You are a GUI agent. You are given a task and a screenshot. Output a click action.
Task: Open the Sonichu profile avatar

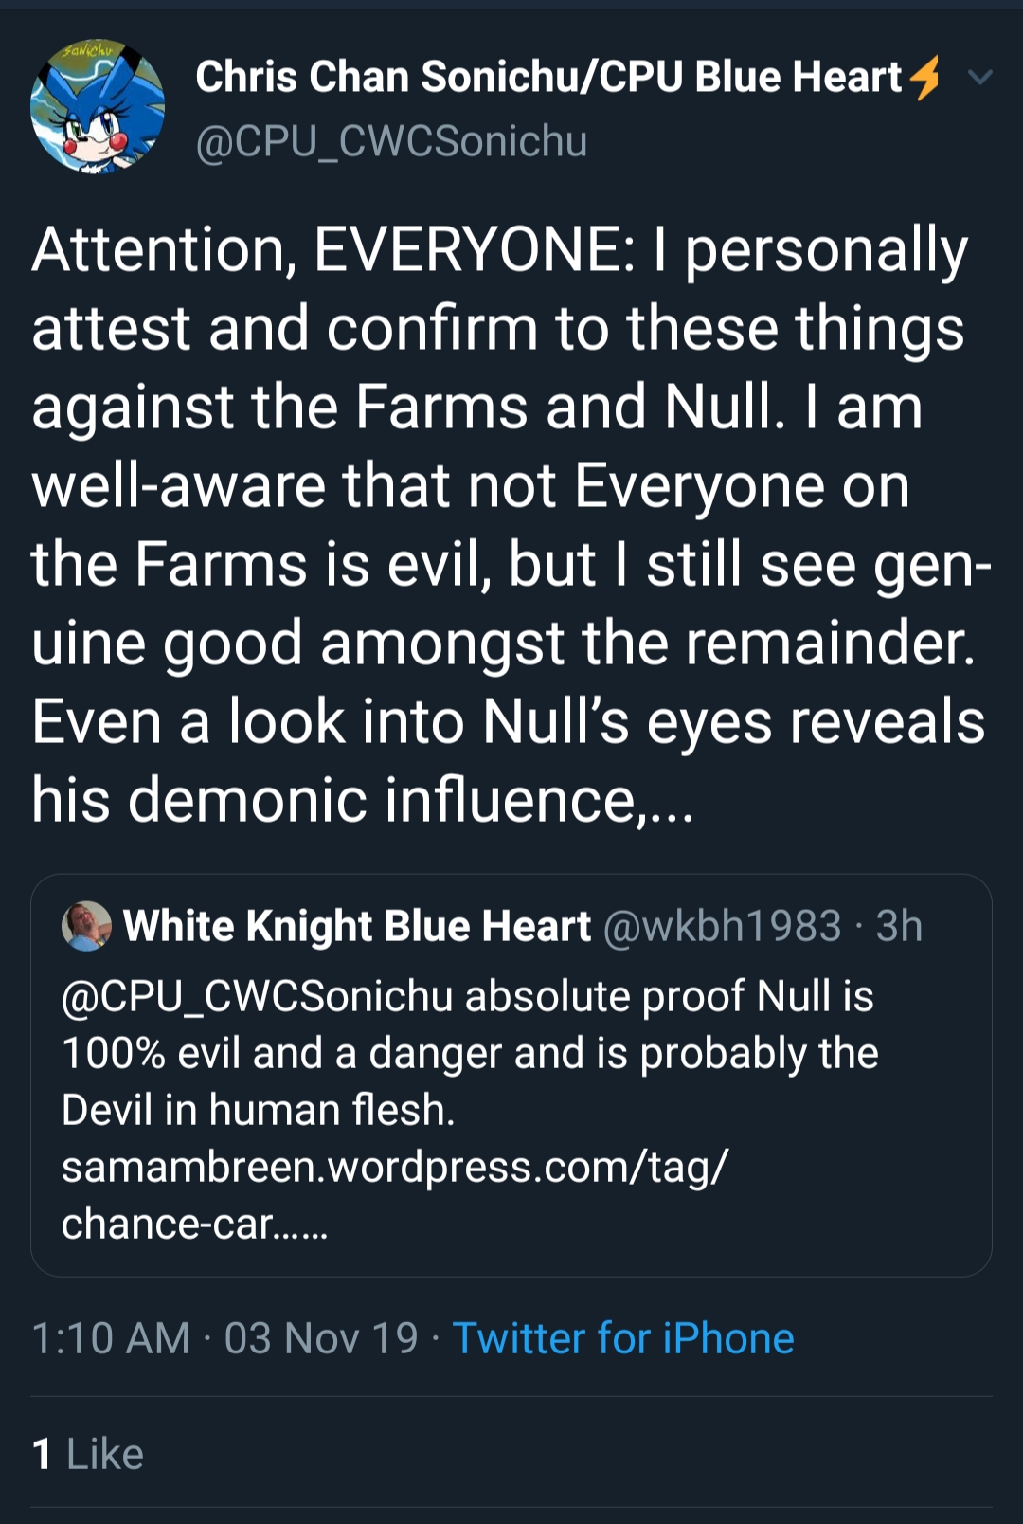pyautogui.click(x=98, y=106)
